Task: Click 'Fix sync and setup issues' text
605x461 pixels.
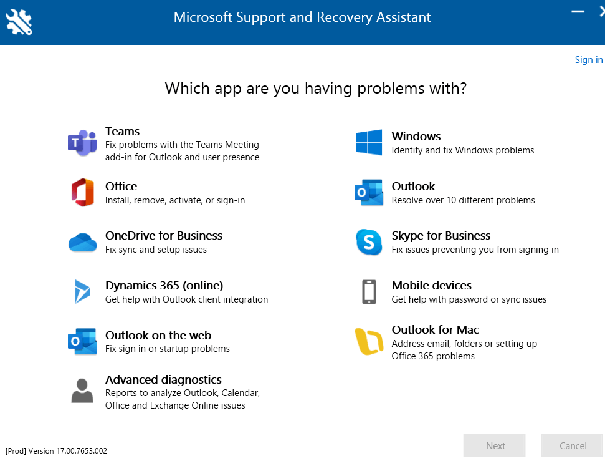Action: point(156,250)
